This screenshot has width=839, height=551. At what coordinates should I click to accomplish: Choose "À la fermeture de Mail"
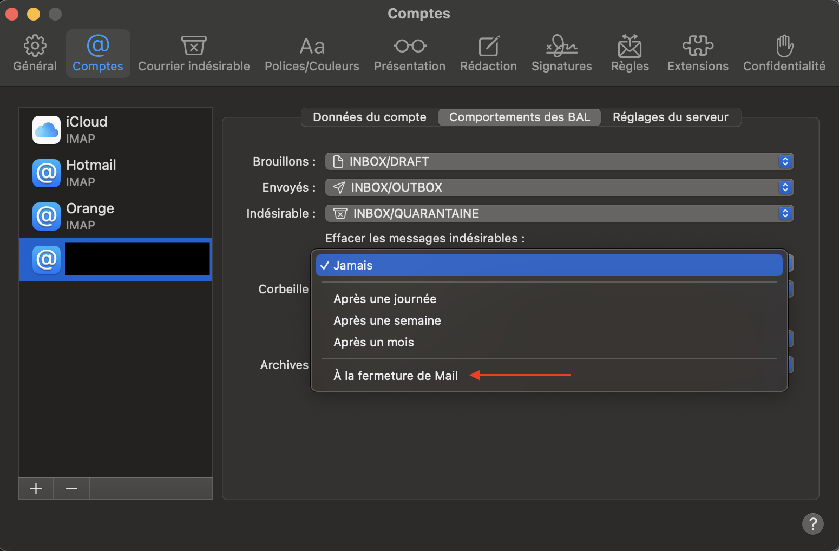tap(396, 376)
